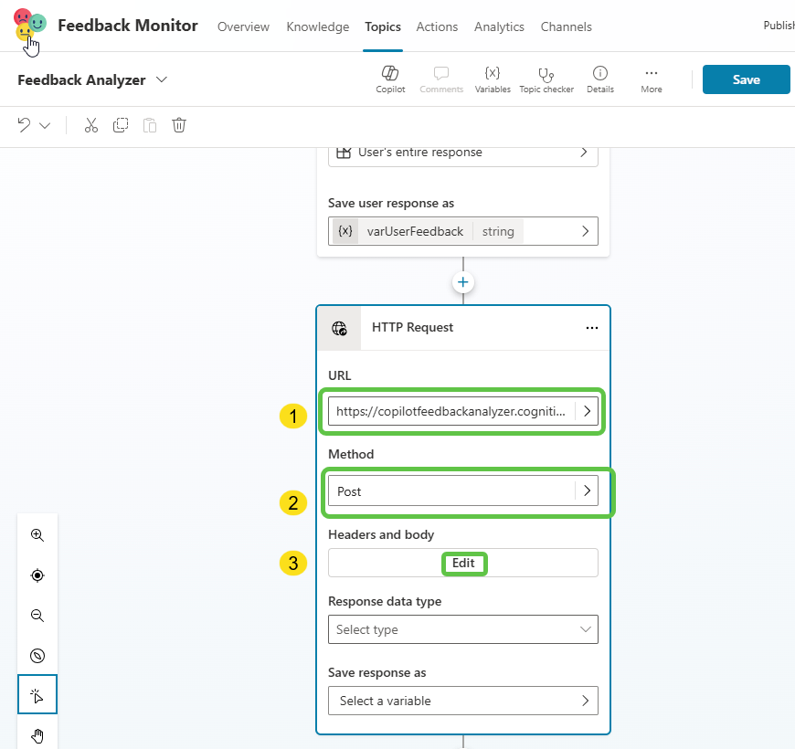Open the Method Post selector arrow
The height and width of the screenshot is (749, 795).
(x=587, y=491)
